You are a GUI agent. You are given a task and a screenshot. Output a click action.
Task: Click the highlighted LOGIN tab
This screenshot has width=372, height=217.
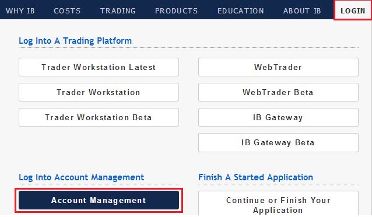point(353,10)
